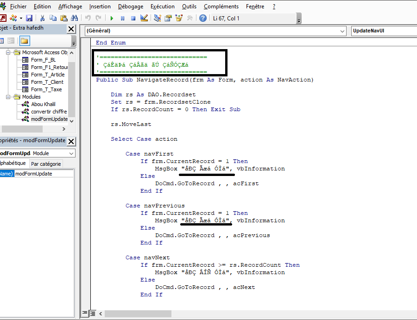417x320 pixels.
Task: Switch to the Par catégorie tab
Action: pos(45,164)
